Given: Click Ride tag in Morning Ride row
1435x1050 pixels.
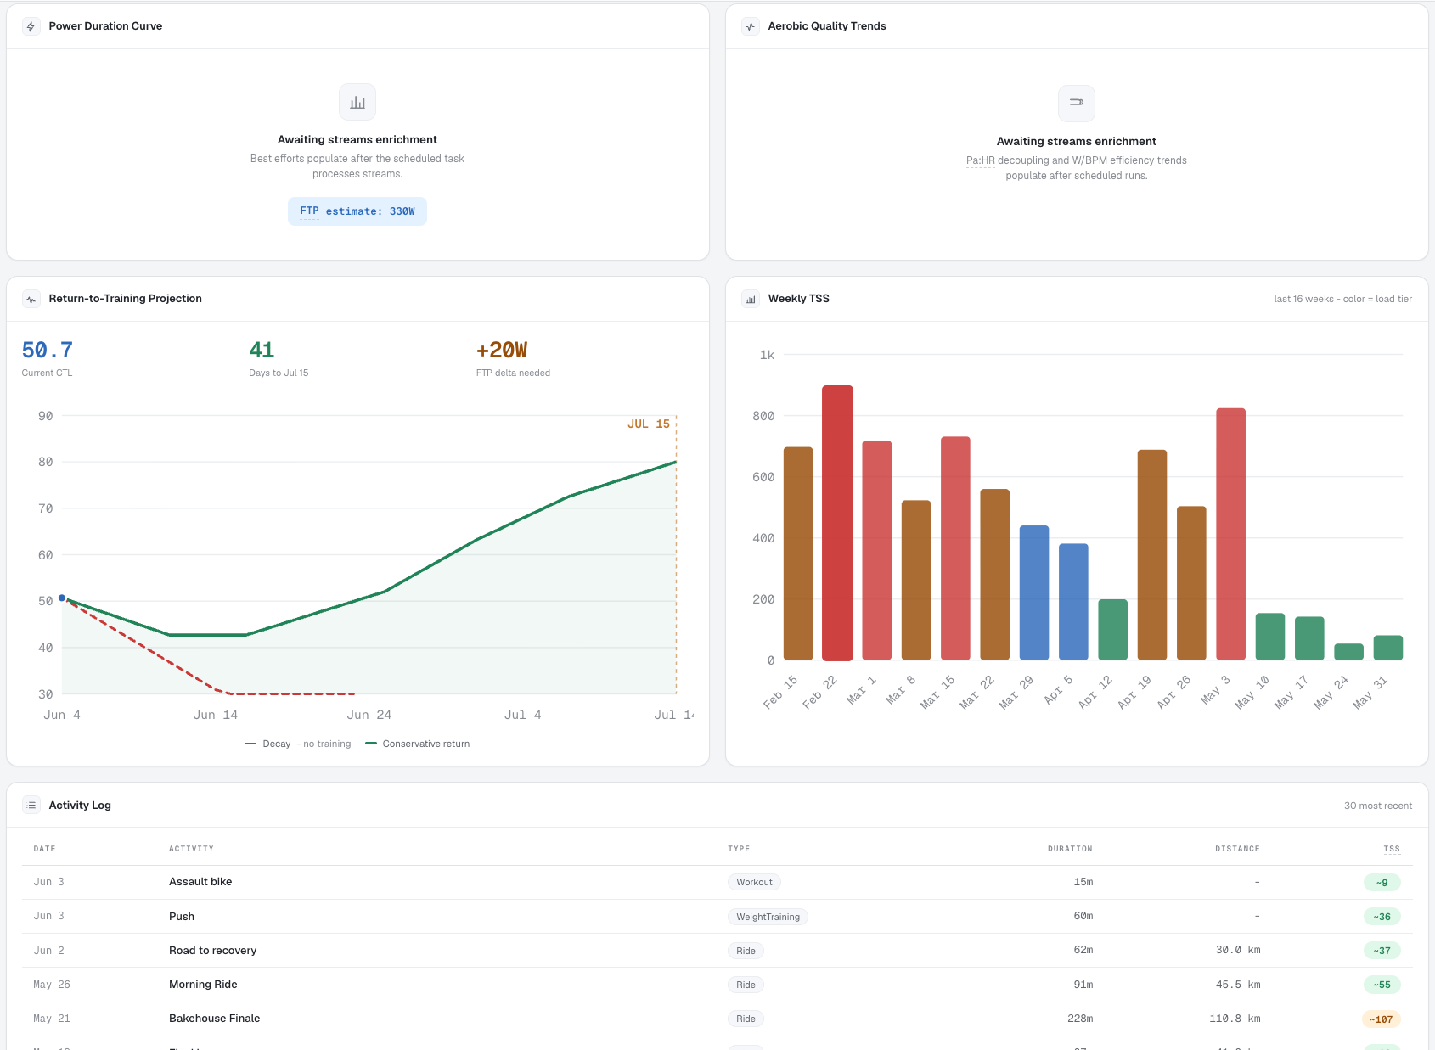Looking at the screenshot, I should [746, 985].
